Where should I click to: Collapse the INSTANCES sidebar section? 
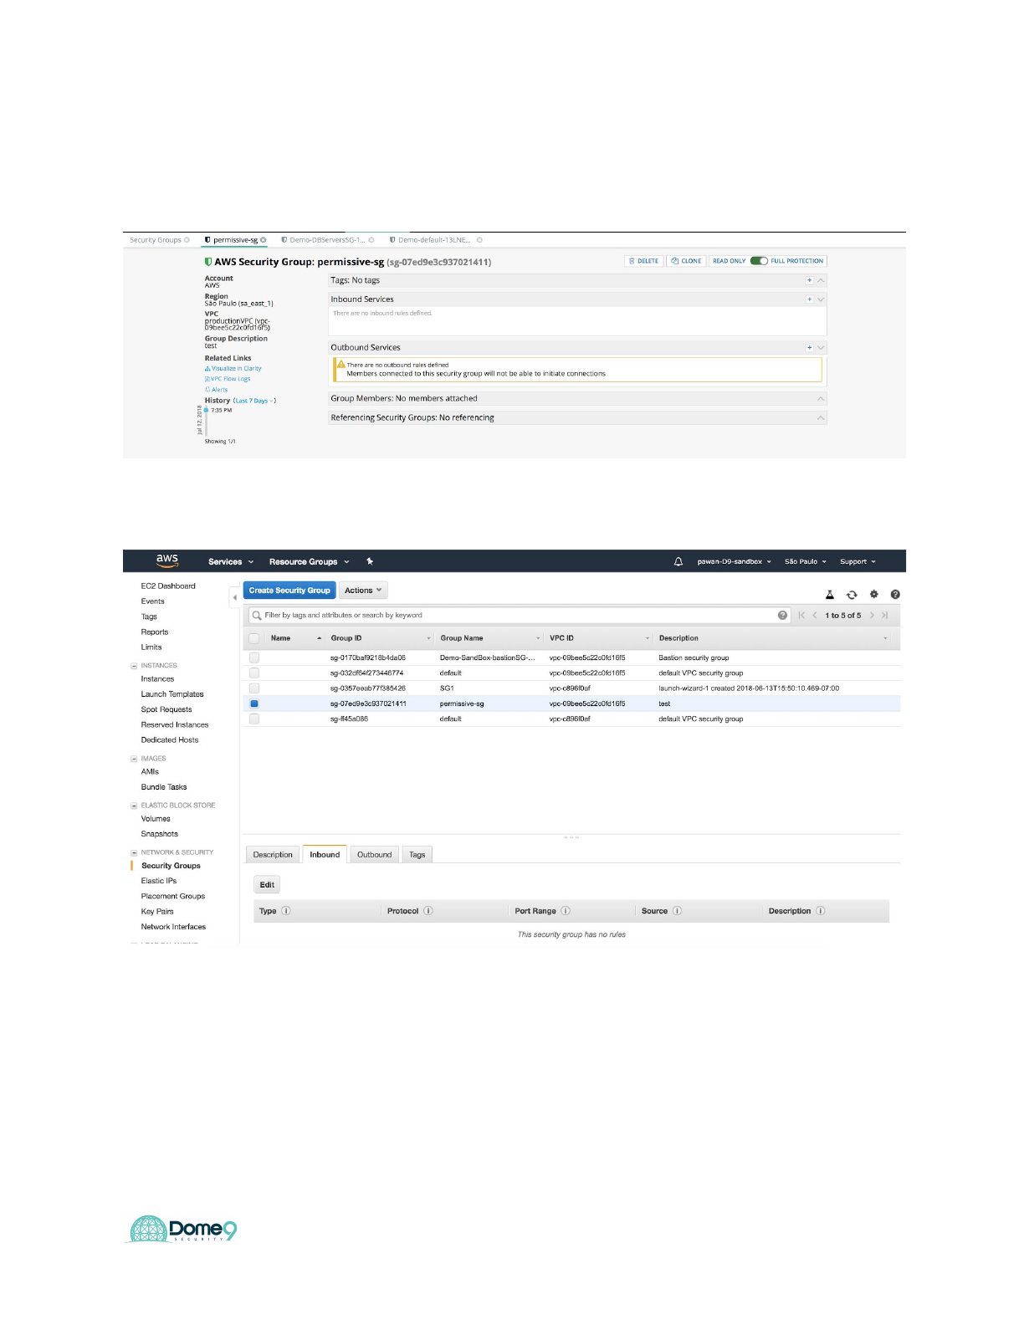pos(134,666)
